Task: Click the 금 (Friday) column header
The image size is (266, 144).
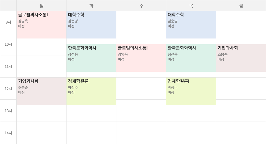Action: (x=241, y=6)
